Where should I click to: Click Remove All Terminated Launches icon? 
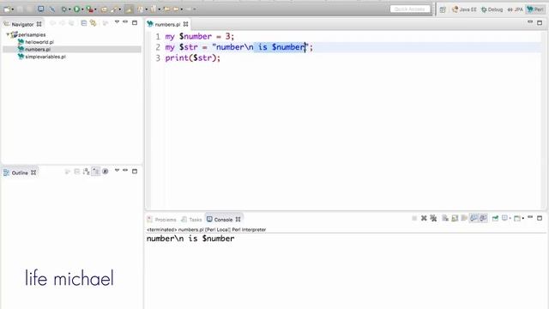[433, 218]
